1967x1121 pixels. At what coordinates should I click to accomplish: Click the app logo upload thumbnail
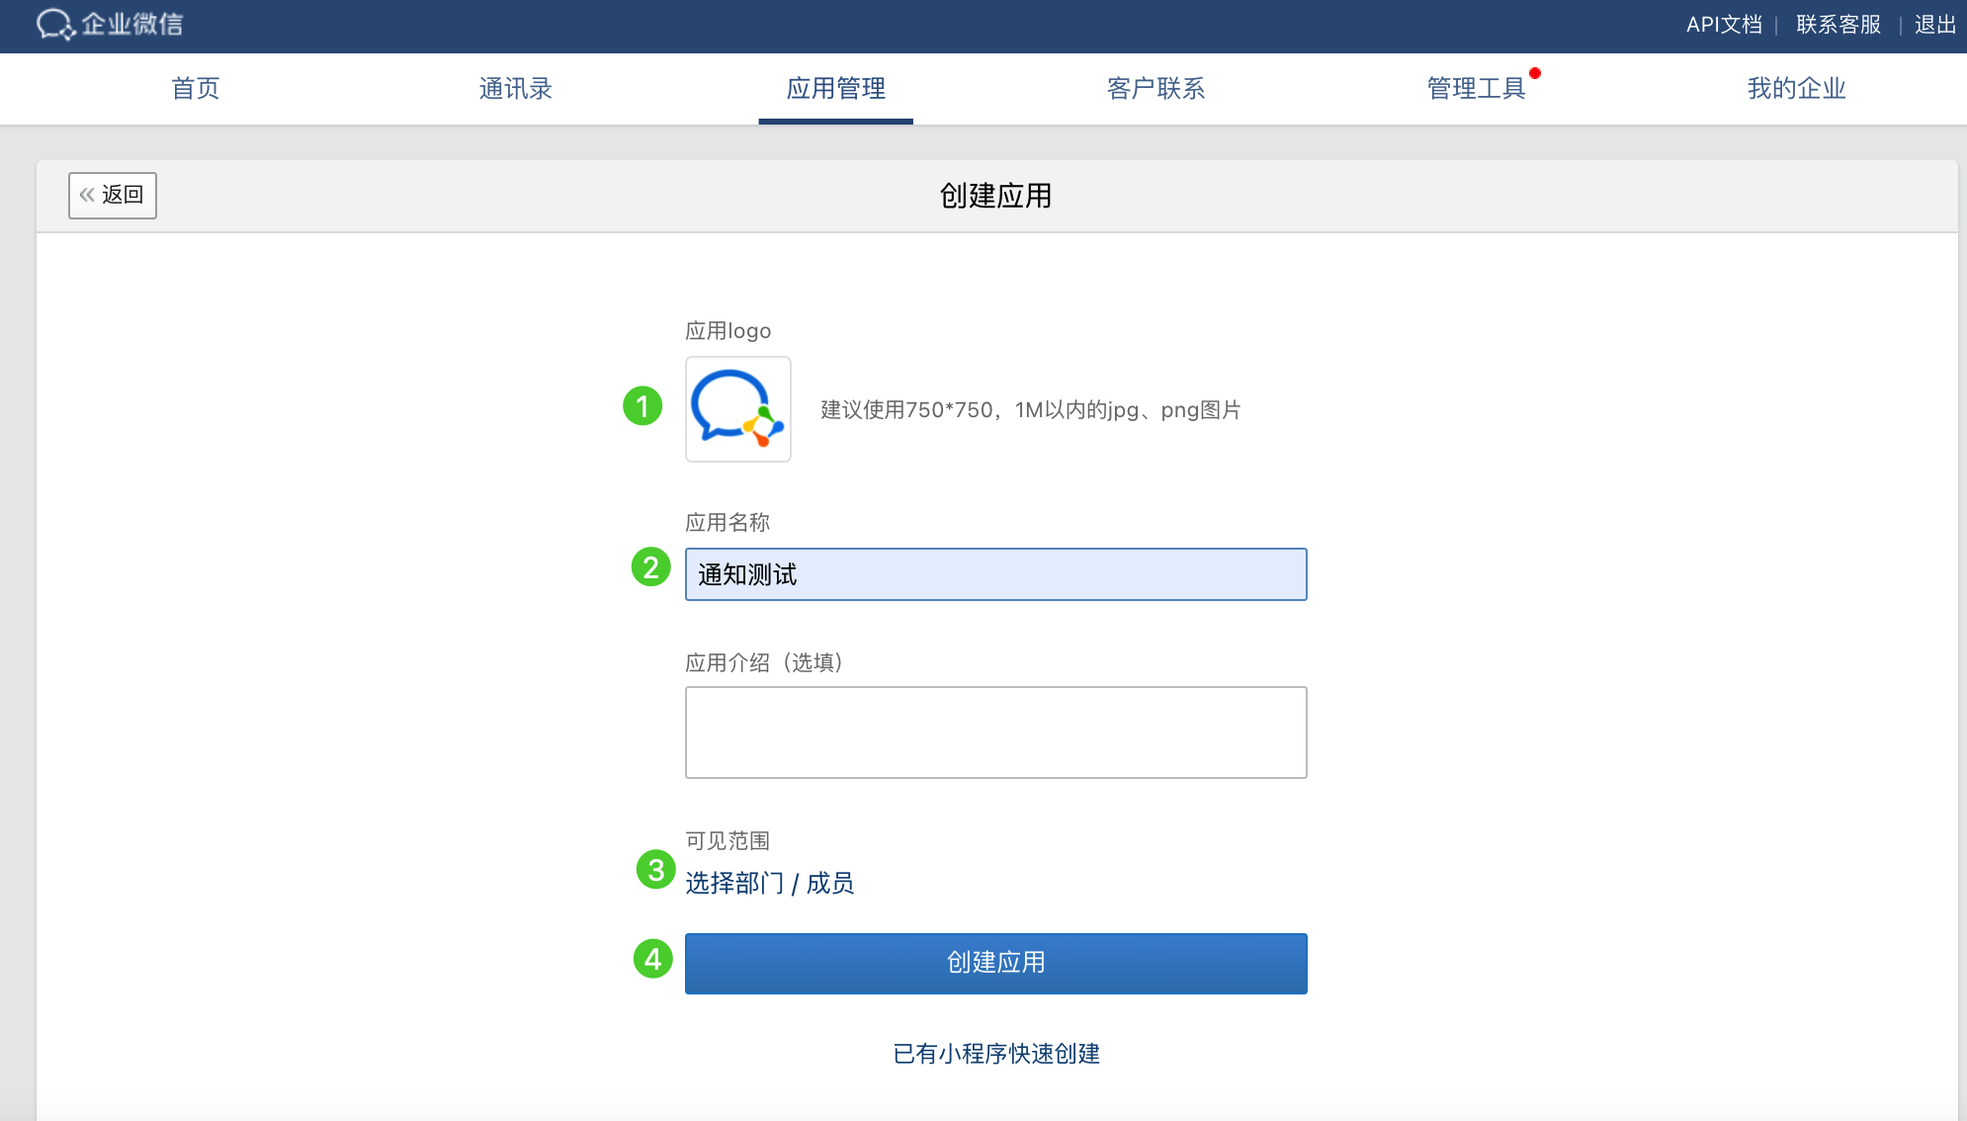[737, 409]
